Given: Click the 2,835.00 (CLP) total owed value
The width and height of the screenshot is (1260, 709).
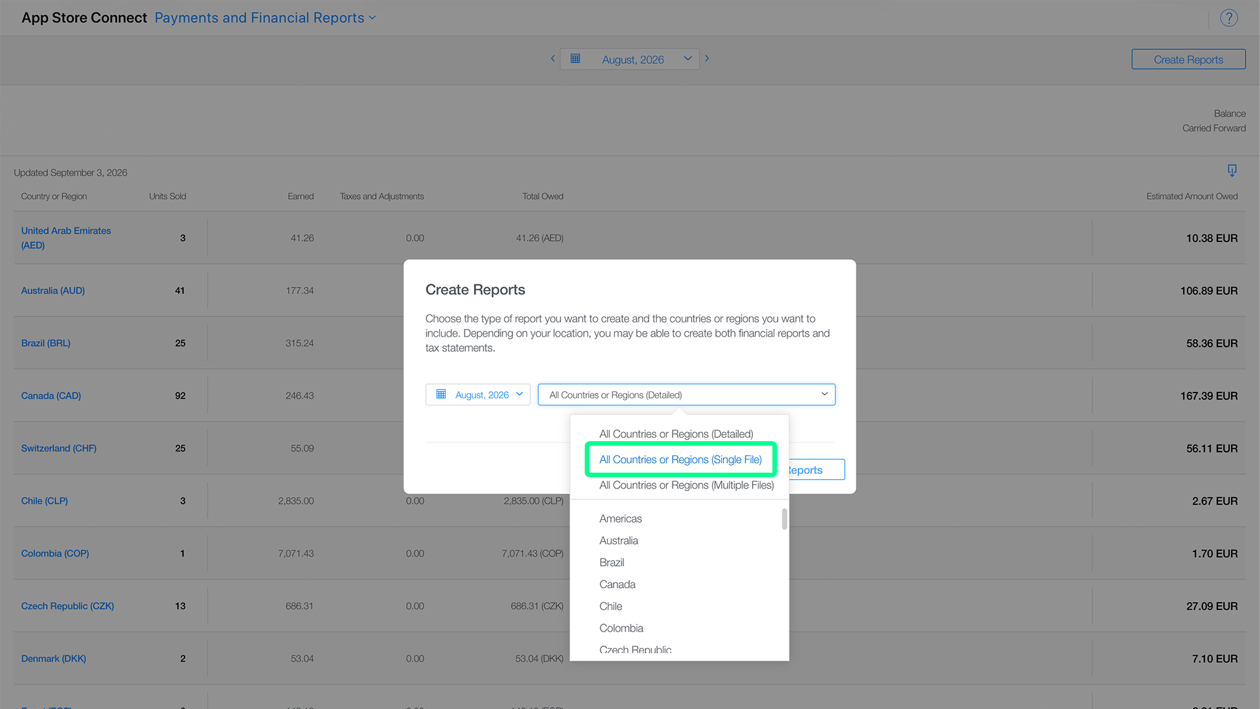Looking at the screenshot, I should tap(534, 500).
